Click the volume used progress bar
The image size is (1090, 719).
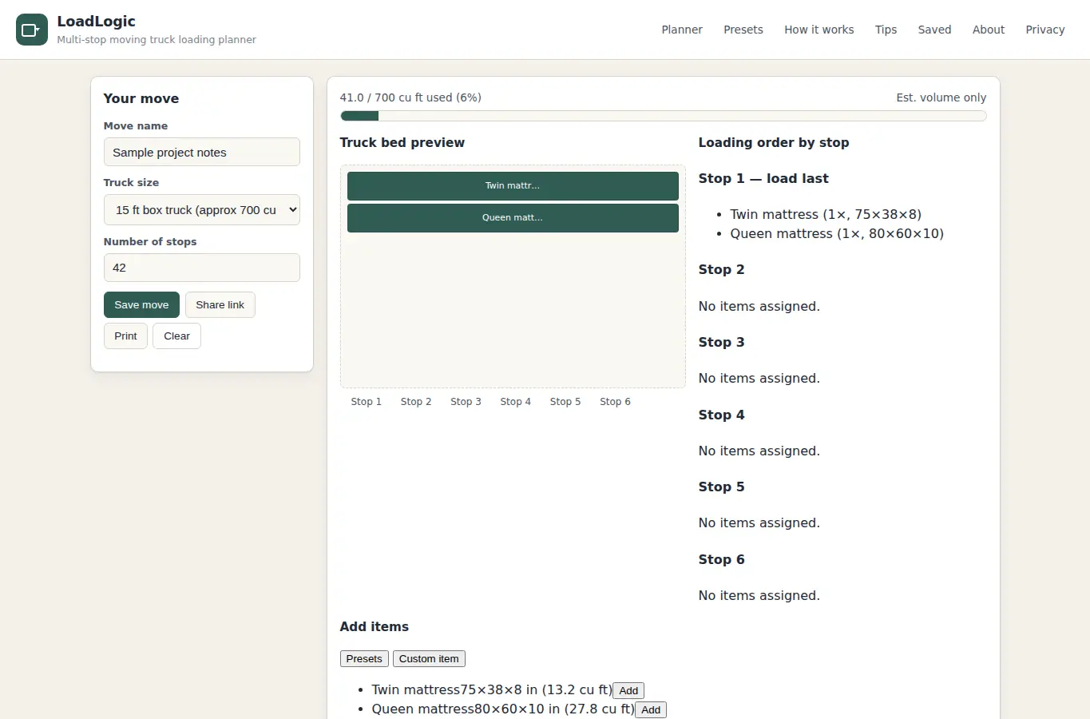pyautogui.click(x=664, y=116)
